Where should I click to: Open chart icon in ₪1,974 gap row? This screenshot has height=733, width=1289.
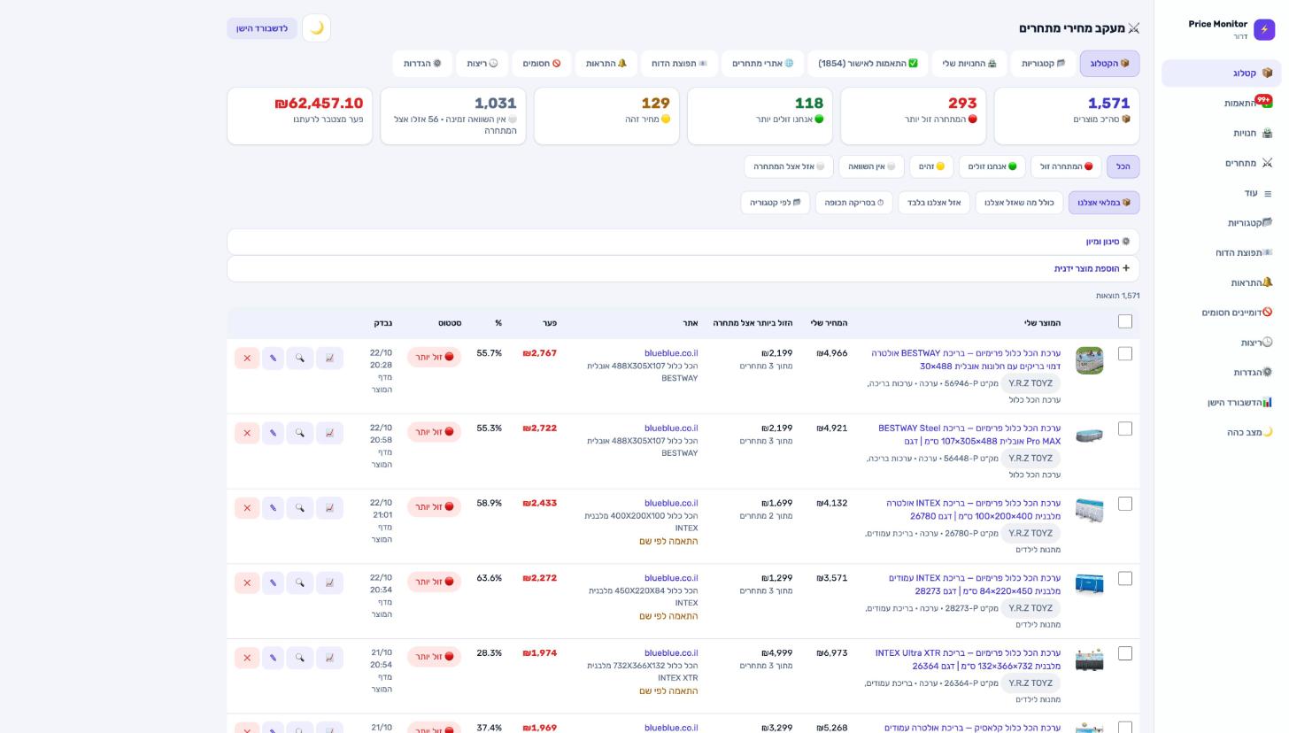329,658
